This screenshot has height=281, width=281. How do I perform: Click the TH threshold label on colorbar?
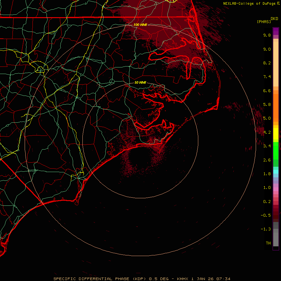268,243
